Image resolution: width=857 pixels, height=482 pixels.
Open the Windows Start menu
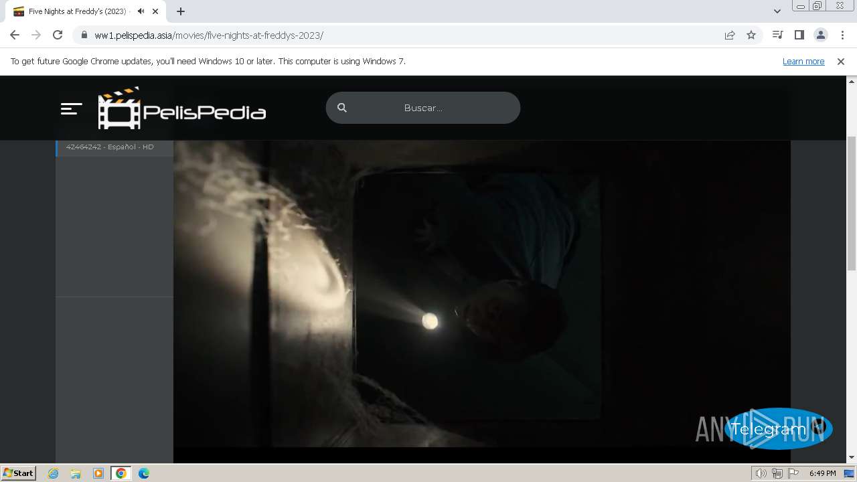[18, 473]
